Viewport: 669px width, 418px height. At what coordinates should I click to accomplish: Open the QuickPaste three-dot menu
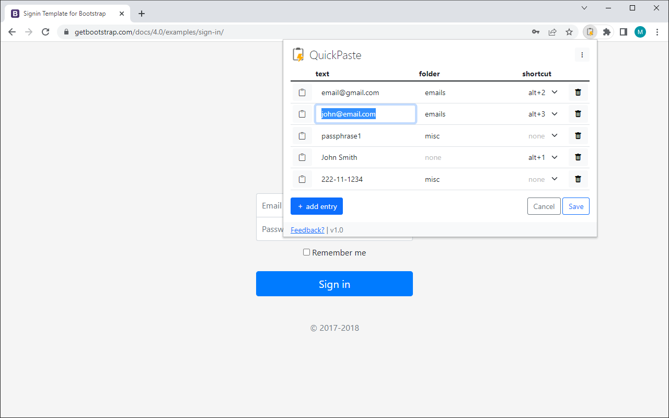[x=582, y=54]
